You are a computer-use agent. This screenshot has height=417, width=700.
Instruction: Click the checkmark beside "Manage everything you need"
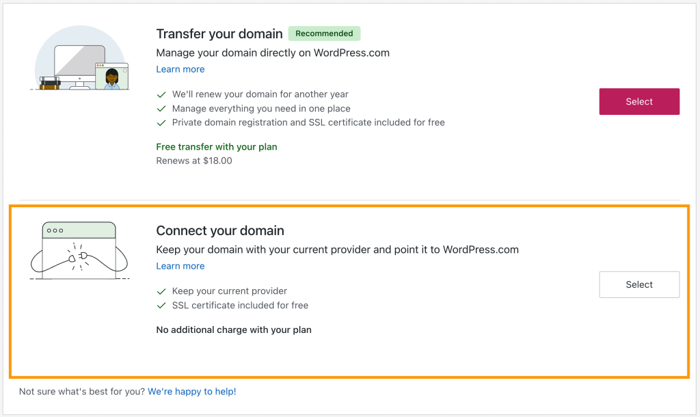(162, 109)
